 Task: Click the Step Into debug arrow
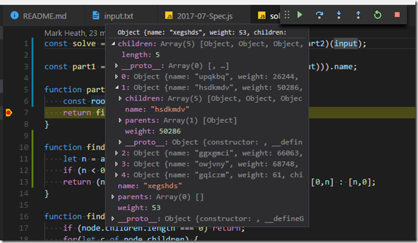pos(339,15)
